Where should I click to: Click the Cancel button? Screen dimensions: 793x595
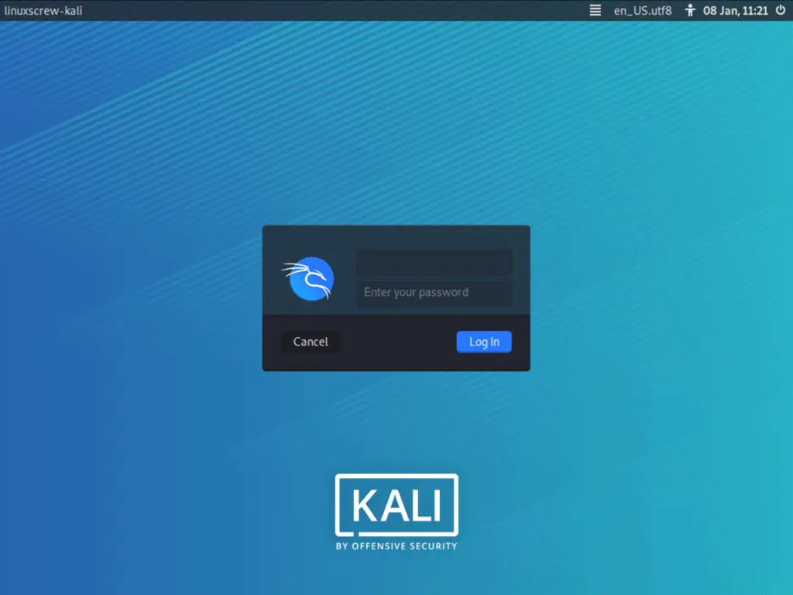point(311,342)
